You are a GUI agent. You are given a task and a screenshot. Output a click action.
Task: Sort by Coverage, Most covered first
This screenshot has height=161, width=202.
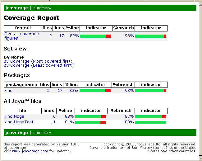pyautogui.click(x=38, y=61)
